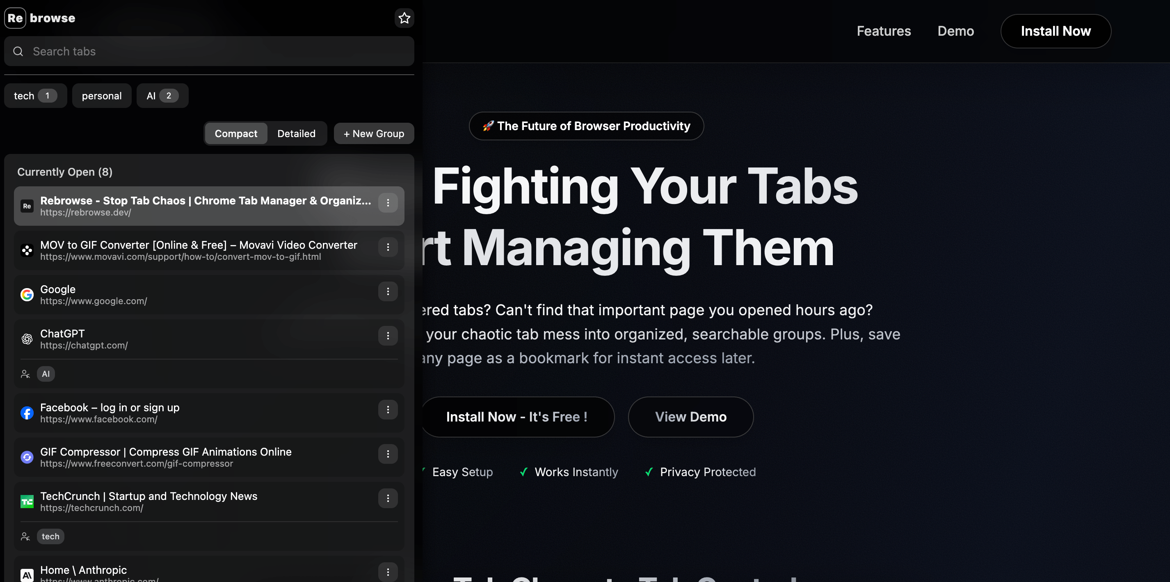
Task: Click Install Now in the header
Action: click(1056, 31)
